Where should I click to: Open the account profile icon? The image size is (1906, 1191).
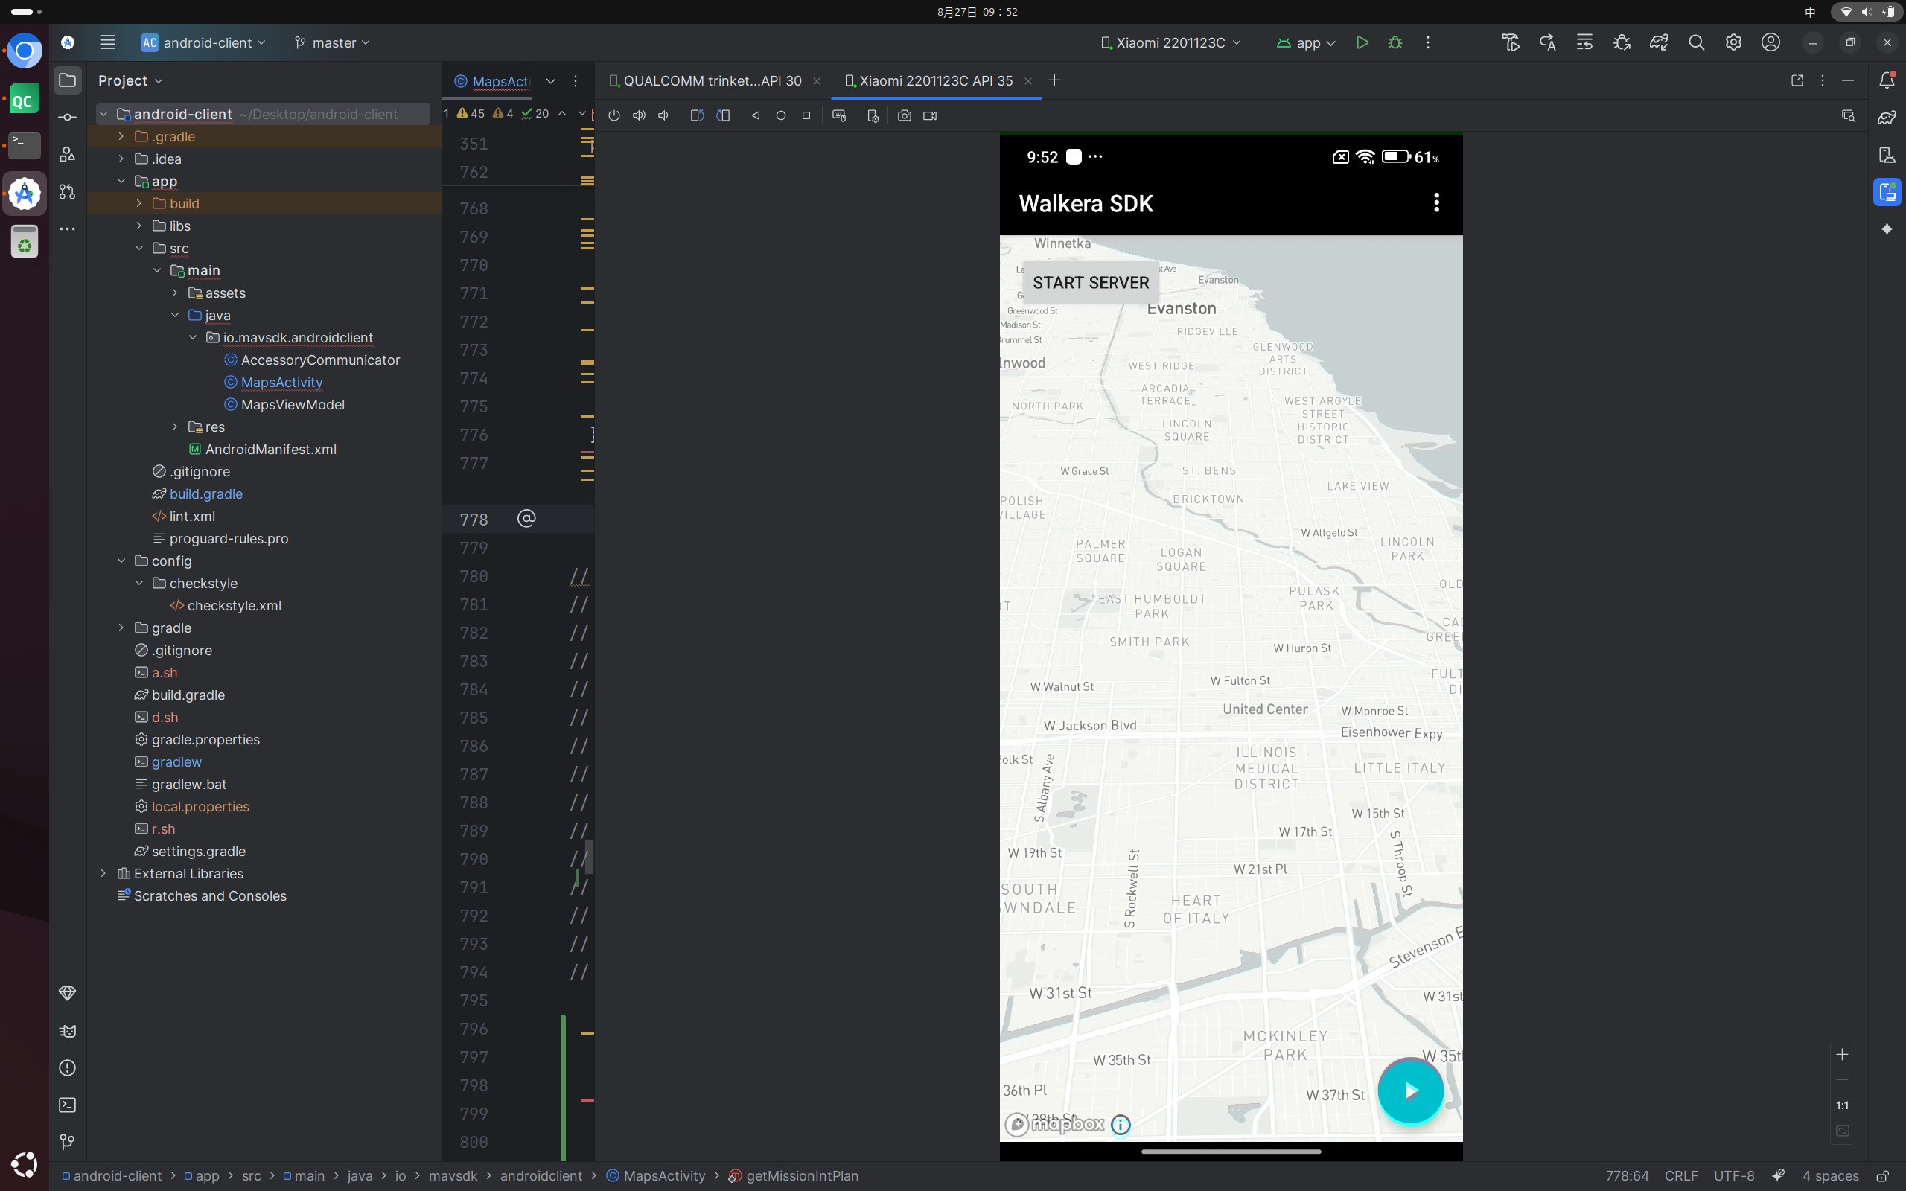pyautogui.click(x=1770, y=42)
